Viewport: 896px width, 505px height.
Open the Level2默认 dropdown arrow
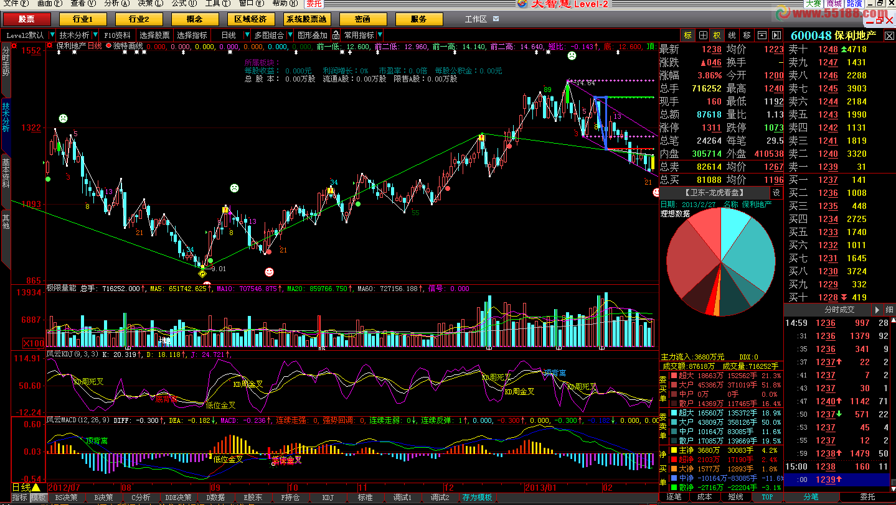click(52, 35)
